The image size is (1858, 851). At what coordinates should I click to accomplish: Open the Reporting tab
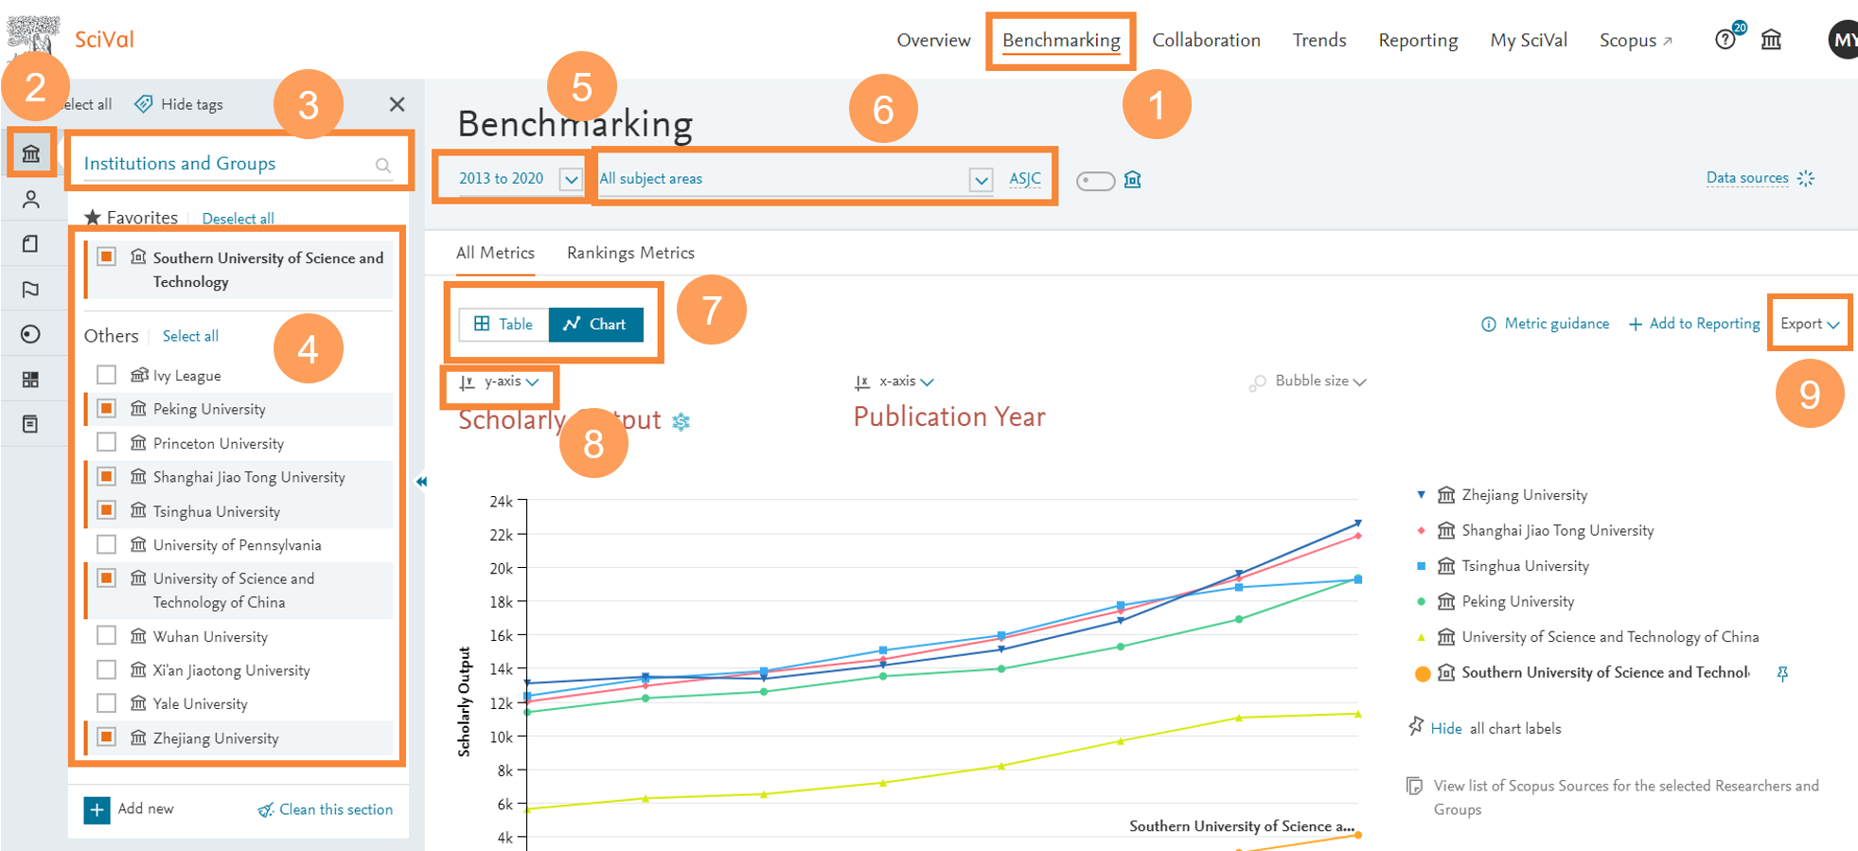click(1418, 40)
